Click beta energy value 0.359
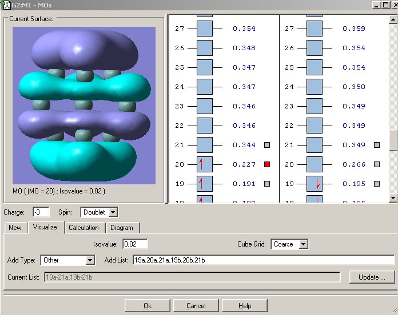 coord(354,29)
